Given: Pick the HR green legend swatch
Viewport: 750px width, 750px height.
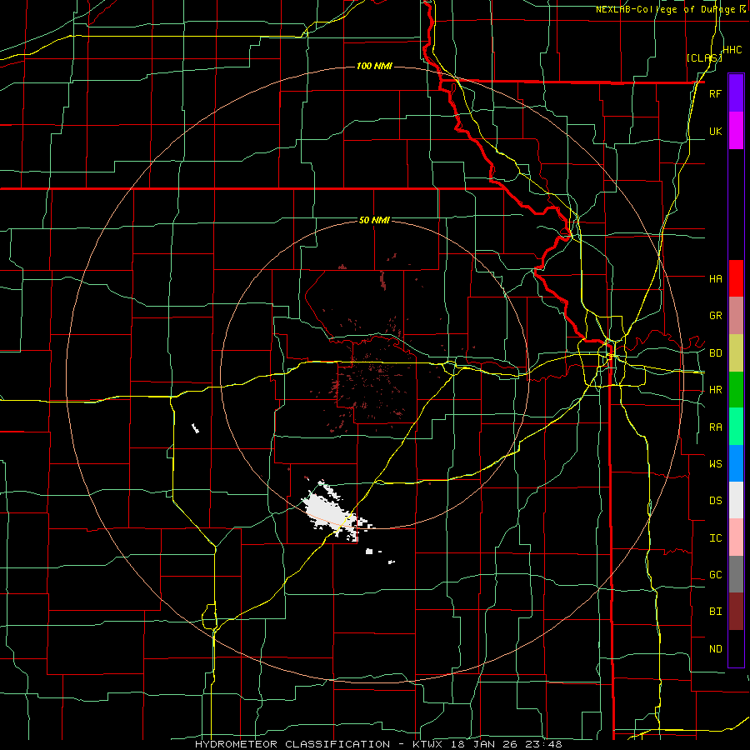Looking at the screenshot, I should pos(736,389).
